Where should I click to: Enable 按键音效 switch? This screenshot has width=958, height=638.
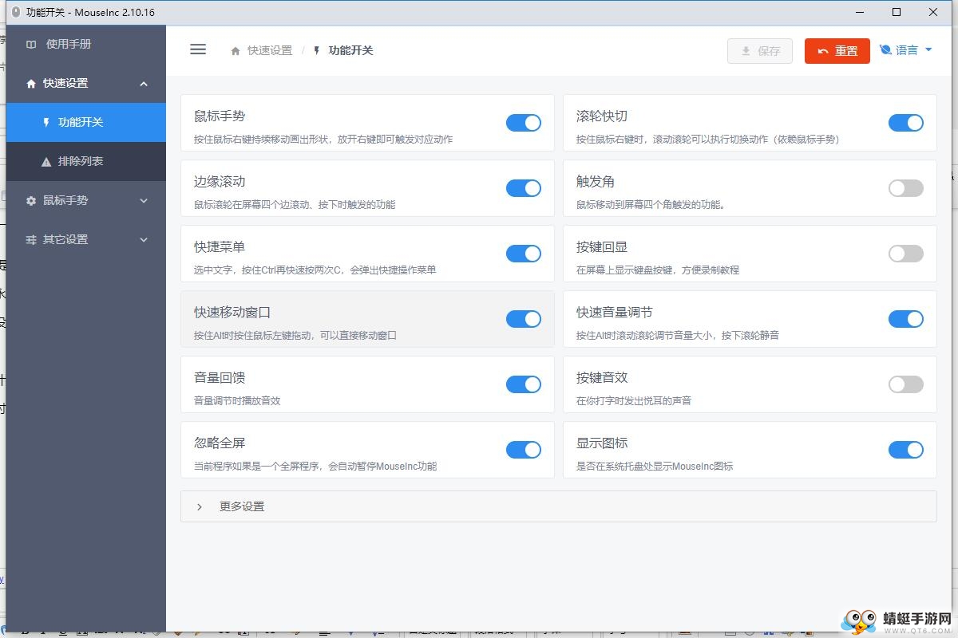(906, 384)
